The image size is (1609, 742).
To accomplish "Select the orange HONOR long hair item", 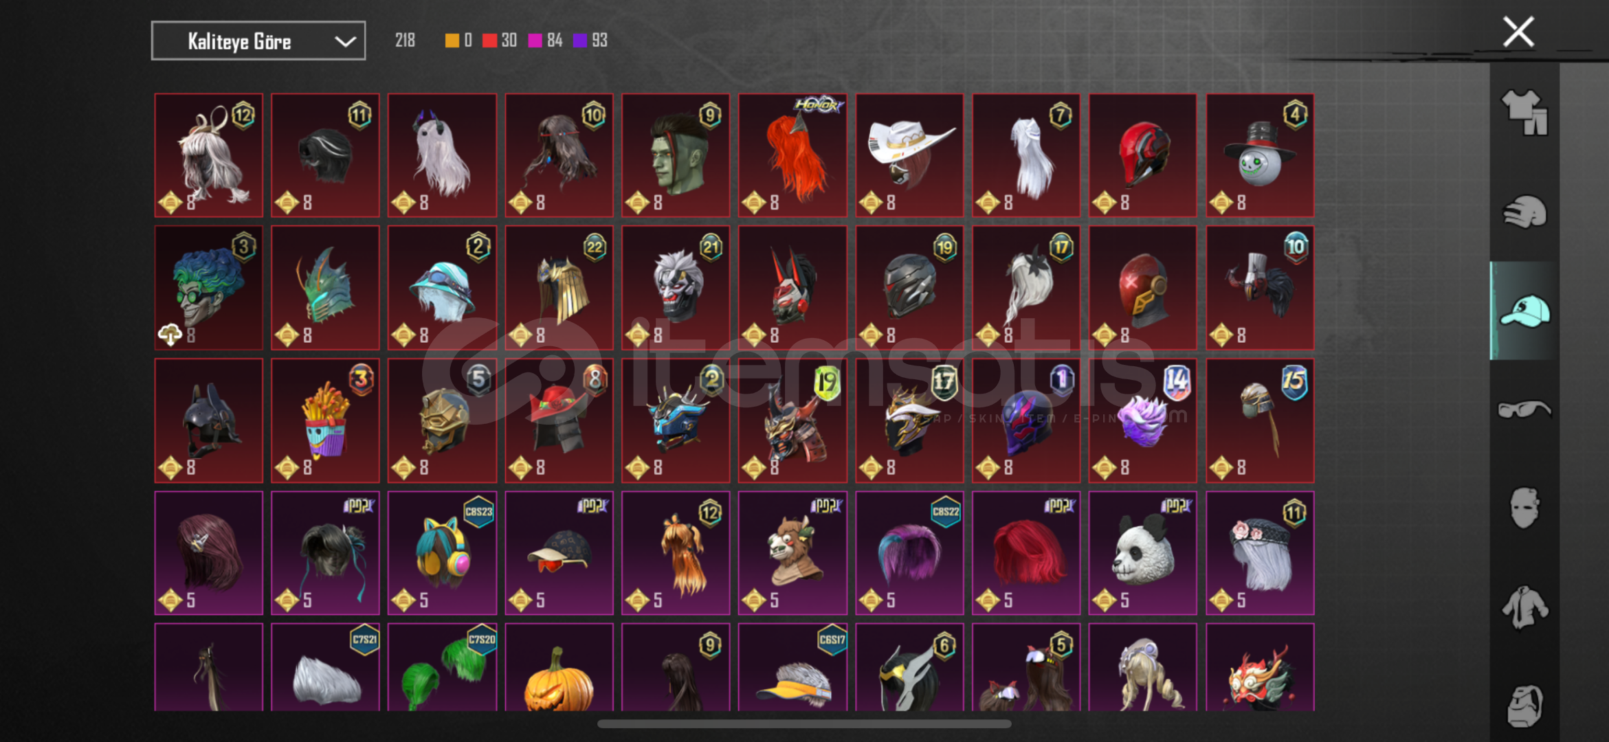I will [x=792, y=155].
